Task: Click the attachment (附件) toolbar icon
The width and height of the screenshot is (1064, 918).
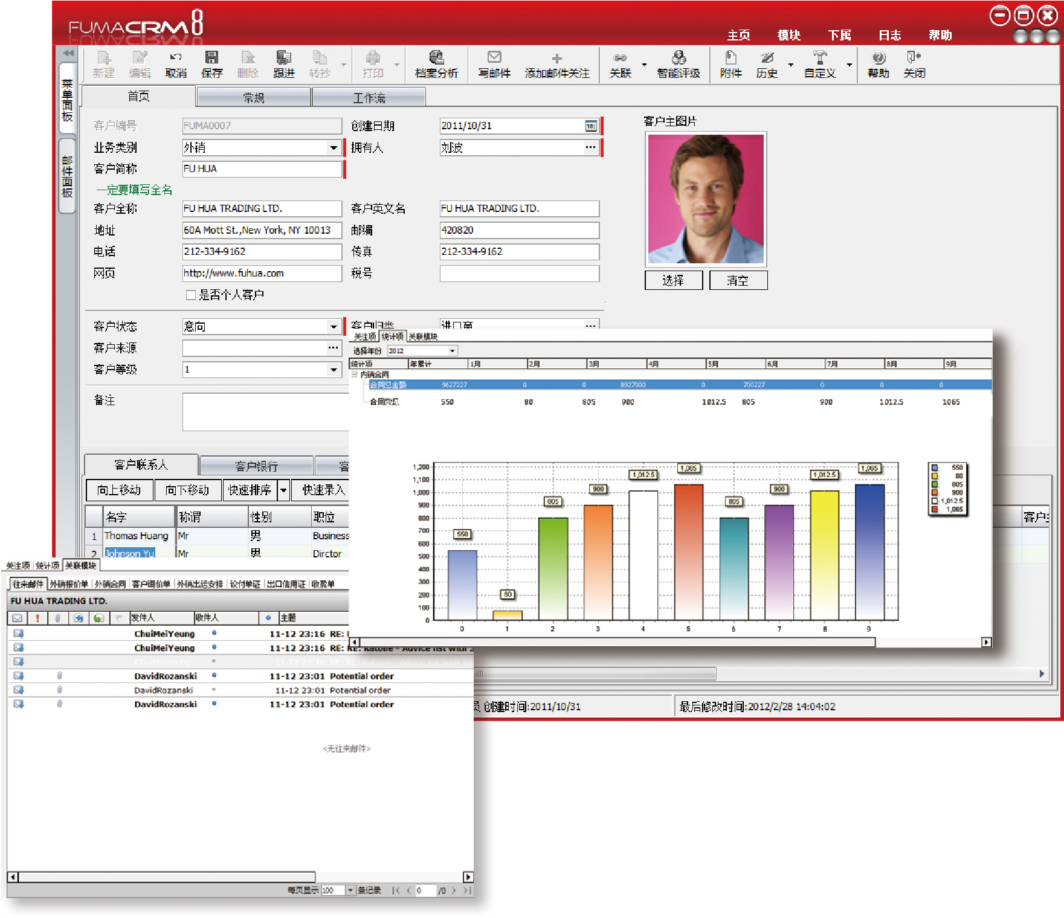Action: tap(730, 58)
